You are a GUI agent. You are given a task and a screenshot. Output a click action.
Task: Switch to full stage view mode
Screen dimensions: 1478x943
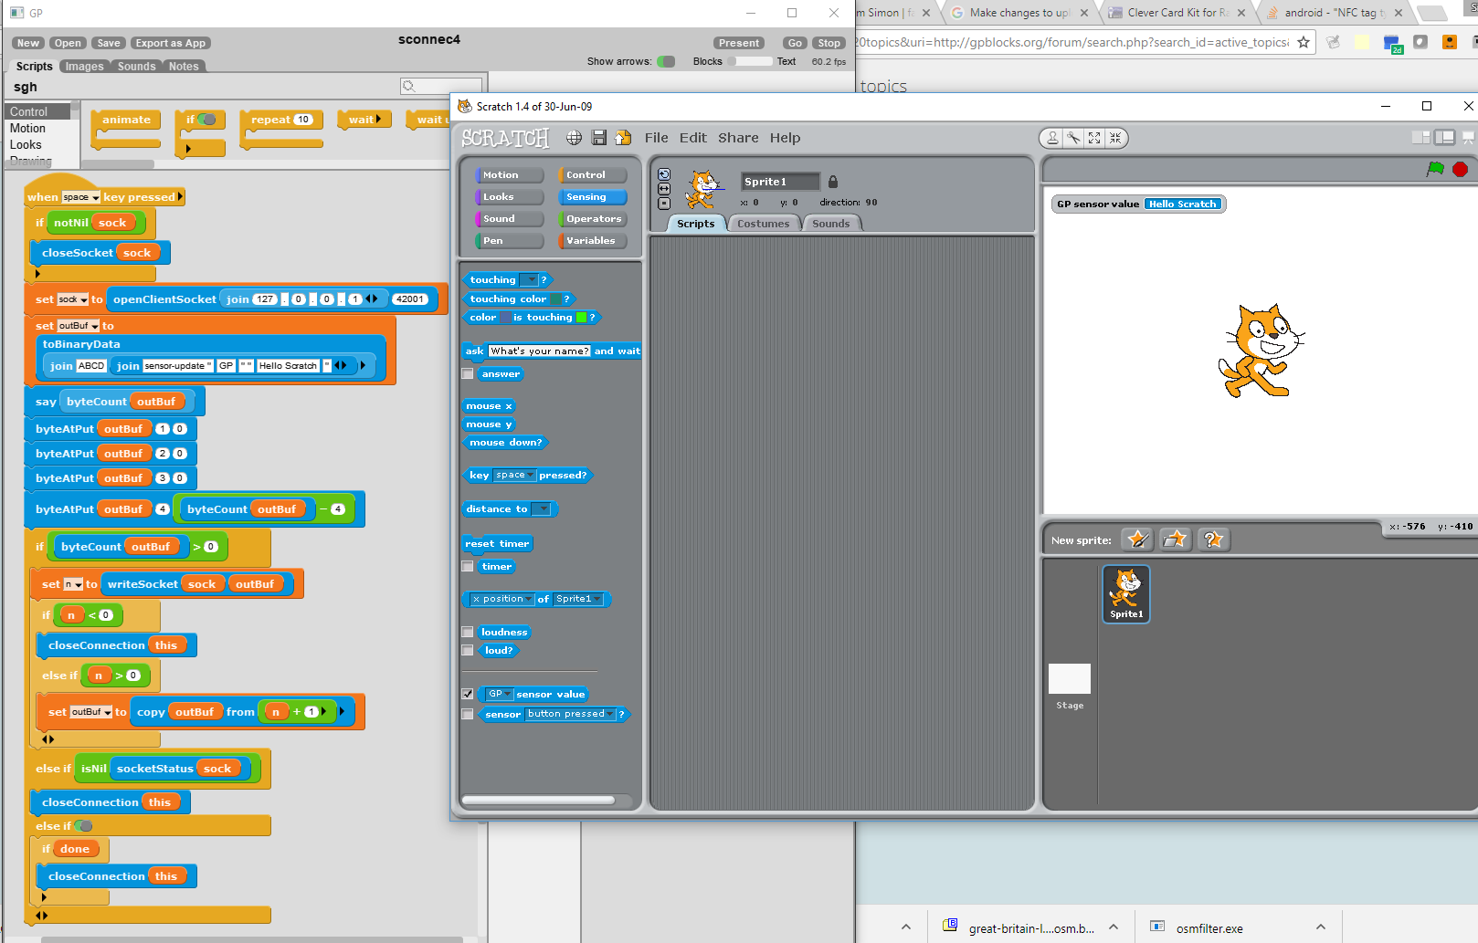(1445, 138)
